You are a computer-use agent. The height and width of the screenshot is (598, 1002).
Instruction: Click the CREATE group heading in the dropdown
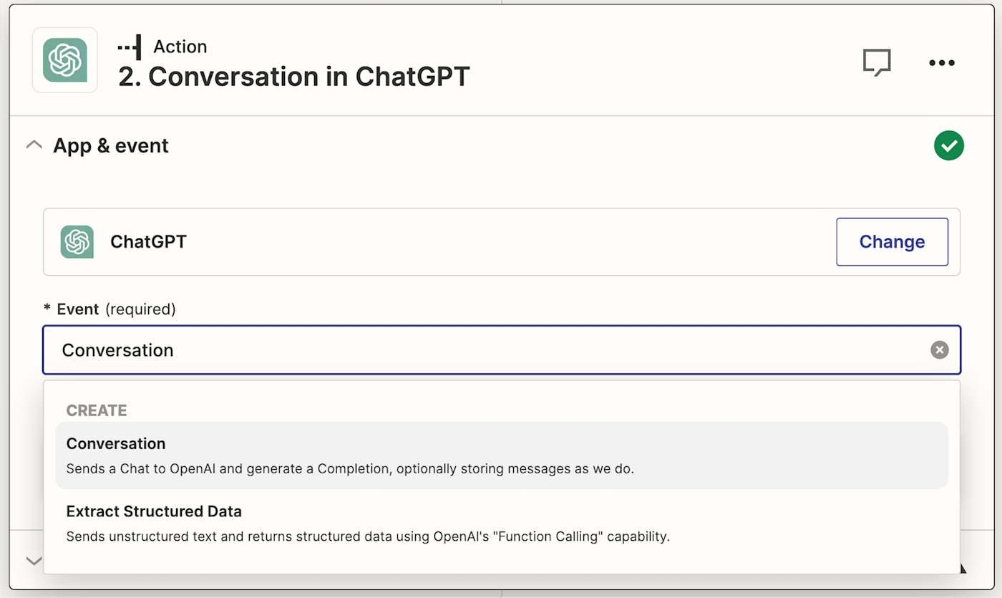97,410
